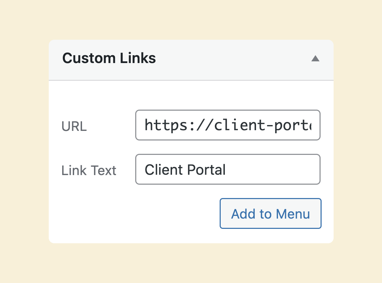
Task: Click the word Custom in the panel title
Action: (89, 58)
